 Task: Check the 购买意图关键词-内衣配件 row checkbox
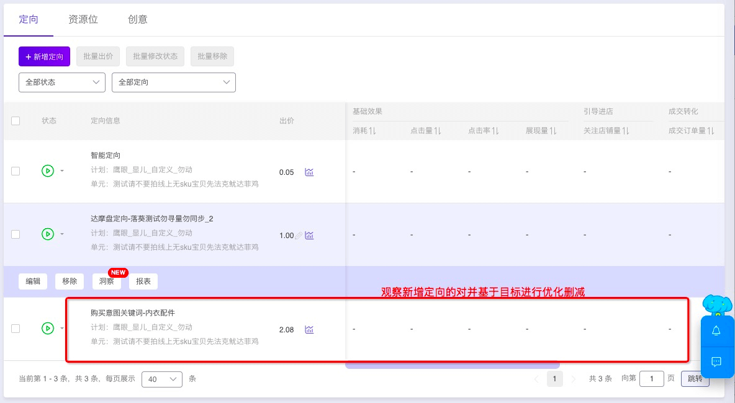tap(16, 329)
